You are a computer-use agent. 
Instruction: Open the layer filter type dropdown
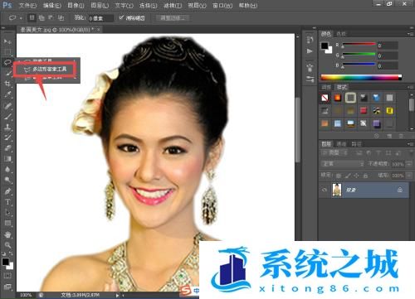(334, 152)
